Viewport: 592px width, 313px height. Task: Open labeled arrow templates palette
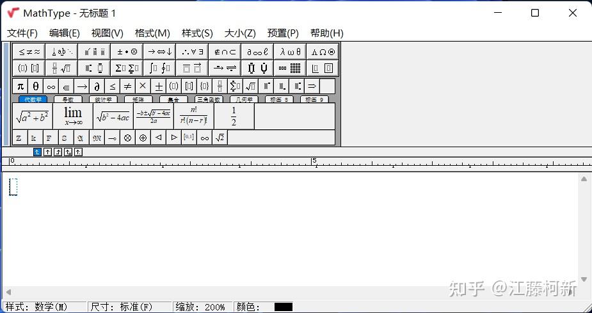pyautogui.click(x=225, y=68)
